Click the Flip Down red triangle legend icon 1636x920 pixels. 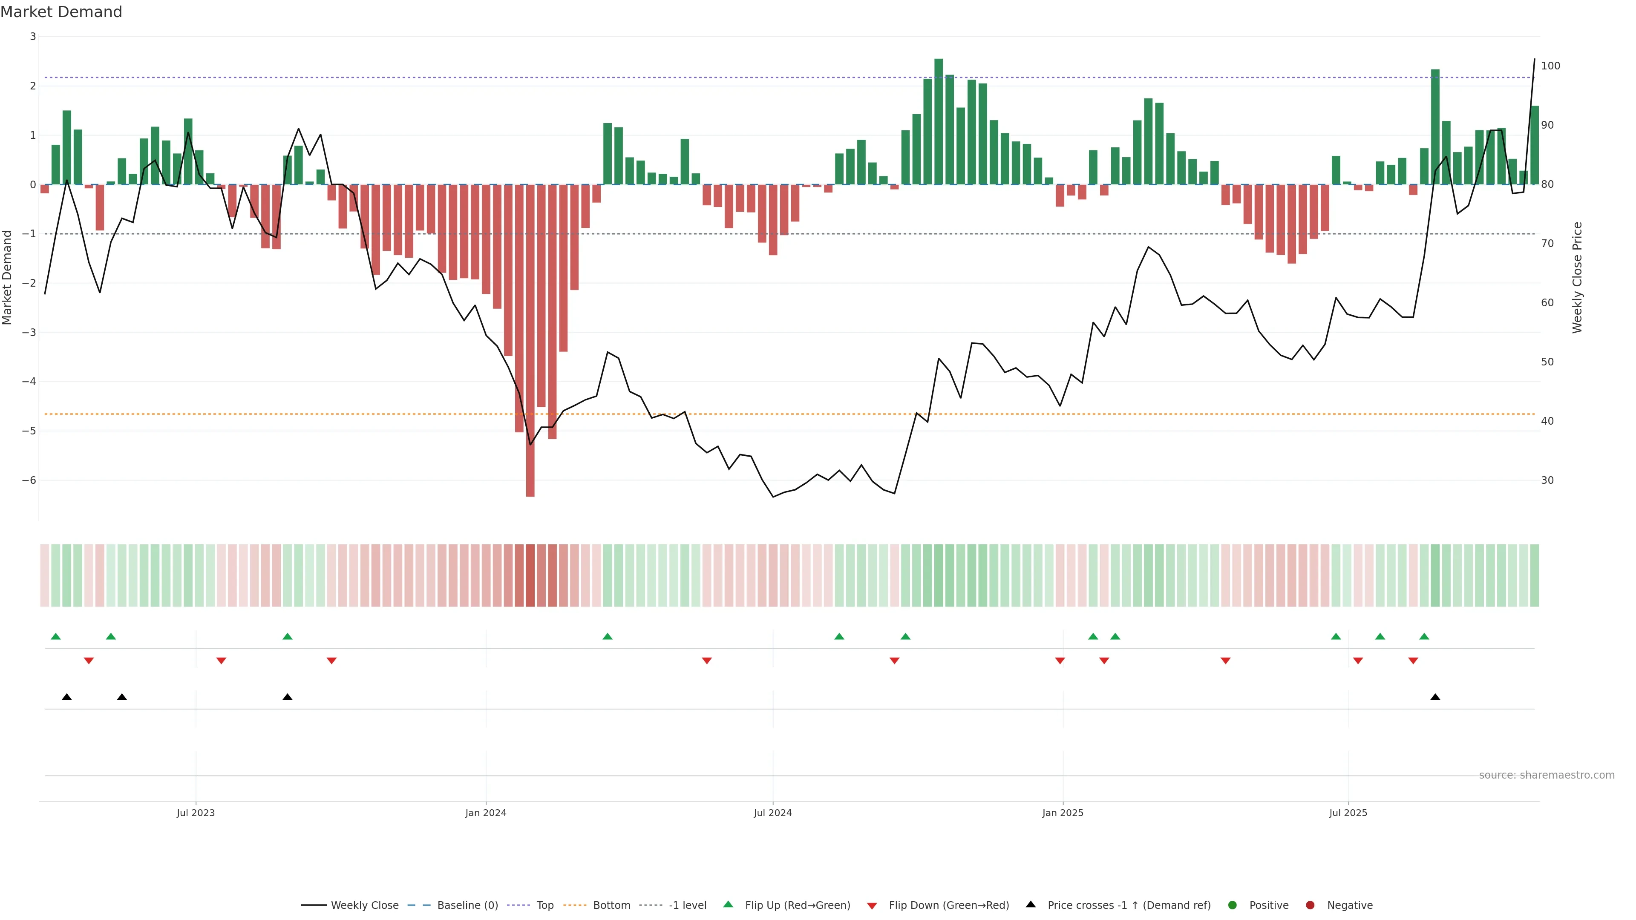click(872, 906)
